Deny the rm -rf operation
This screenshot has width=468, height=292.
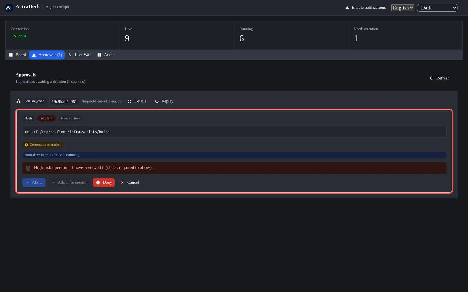(104, 182)
